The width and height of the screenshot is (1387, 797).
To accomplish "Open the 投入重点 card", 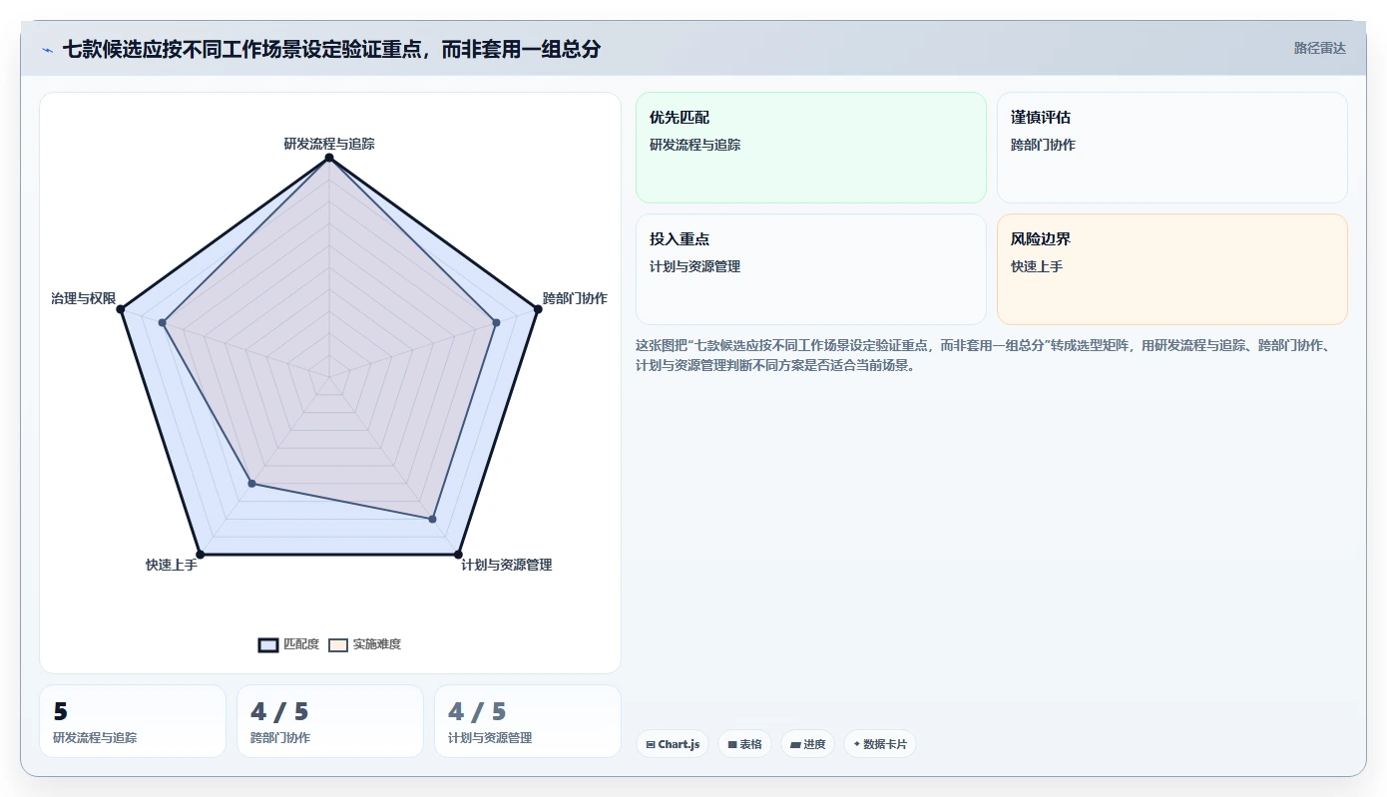I will click(811, 269).
